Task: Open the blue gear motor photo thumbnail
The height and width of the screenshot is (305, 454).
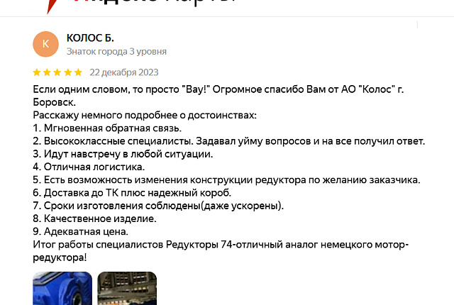Action: [62, 288]
